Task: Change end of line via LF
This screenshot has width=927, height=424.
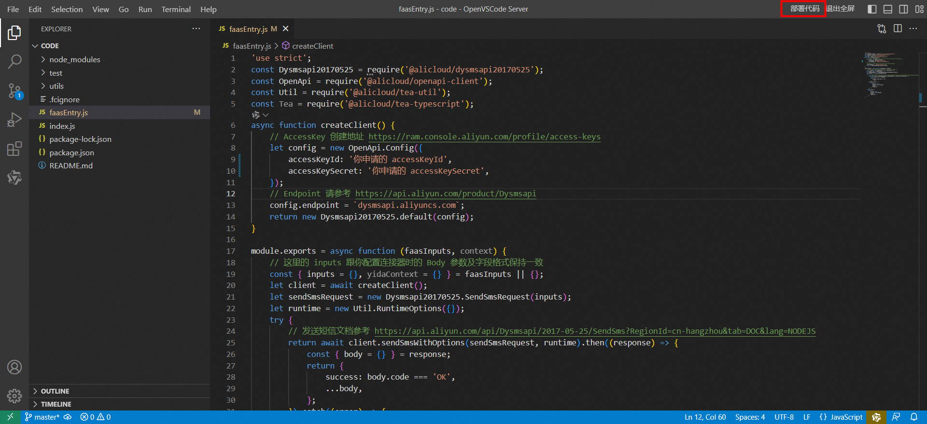Action: [x=807, y=417]
